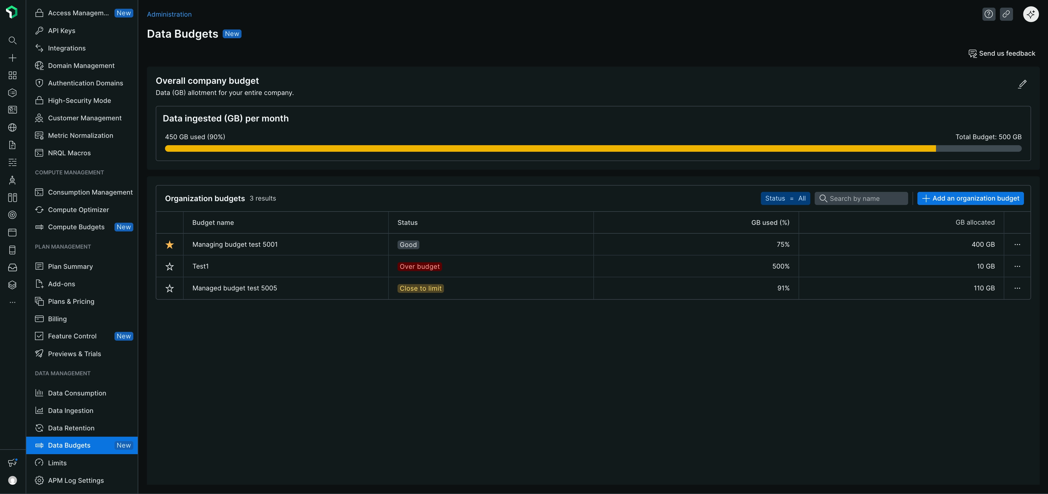
Task: Open the help question mark icon
Action: point(989,14)
